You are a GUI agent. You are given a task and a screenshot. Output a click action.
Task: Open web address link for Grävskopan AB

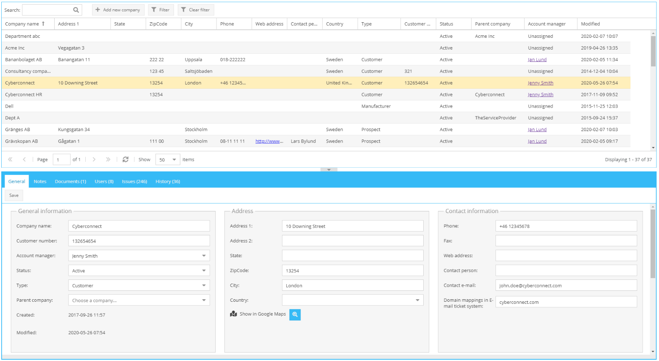(x=269, y=141)
